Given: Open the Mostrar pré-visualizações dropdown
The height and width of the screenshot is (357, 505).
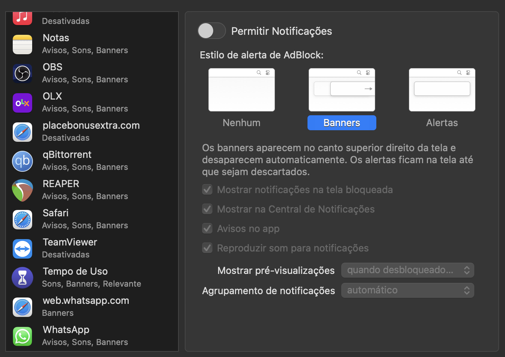Looking at the screenshot, I should tap(408, 270).
